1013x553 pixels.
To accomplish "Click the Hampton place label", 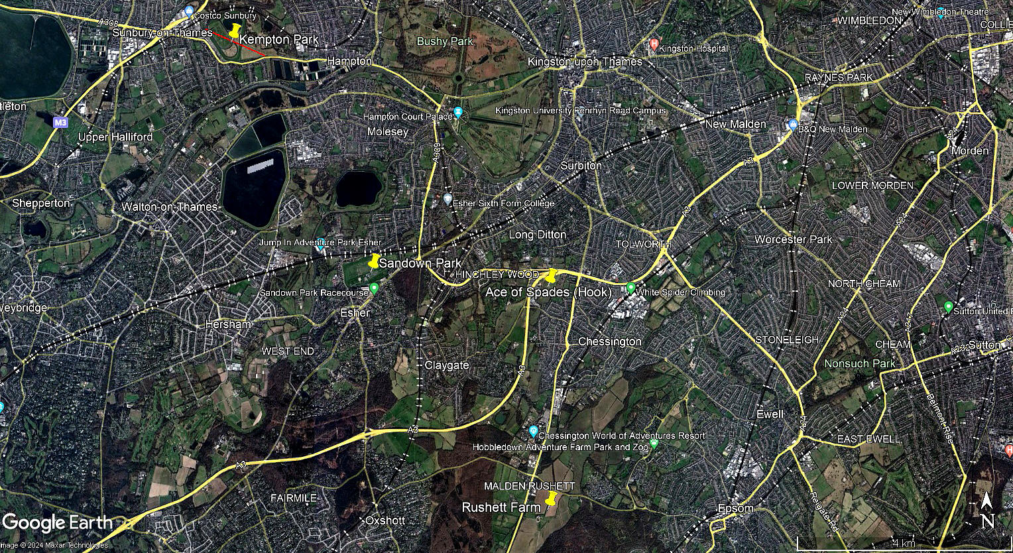I will click(350, 61).
